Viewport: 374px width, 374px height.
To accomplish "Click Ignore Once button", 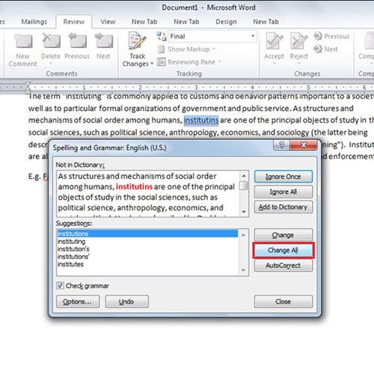I will click(283, 177).
